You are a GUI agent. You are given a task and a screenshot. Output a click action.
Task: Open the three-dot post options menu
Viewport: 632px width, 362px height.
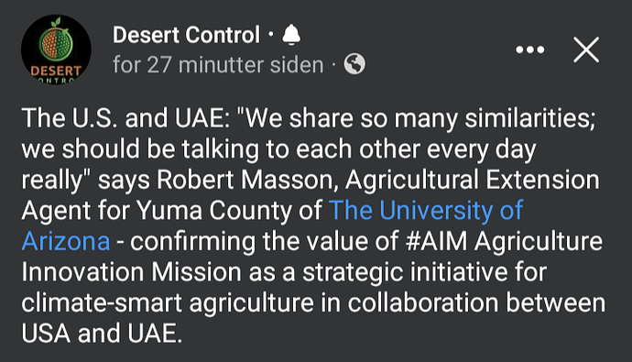click(x=530, y=49)
